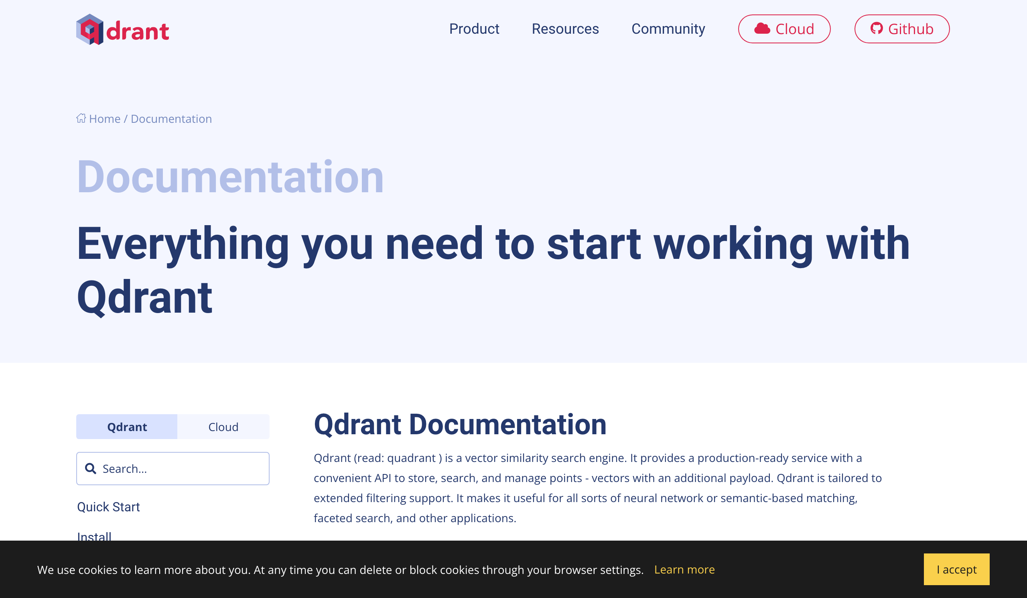The image size is (1027, 598).
Task: Click the Documentation breadcrumb link
Action: (x=171, y=119)
